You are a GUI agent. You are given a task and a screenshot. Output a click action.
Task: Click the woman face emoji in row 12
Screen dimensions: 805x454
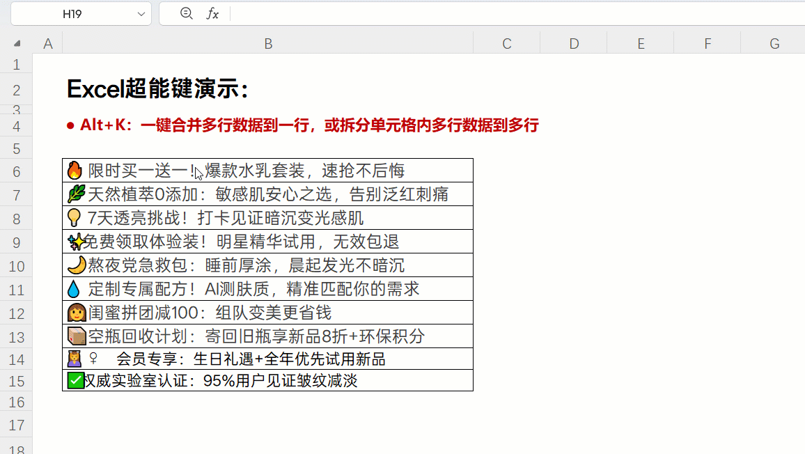pos(76,312)
